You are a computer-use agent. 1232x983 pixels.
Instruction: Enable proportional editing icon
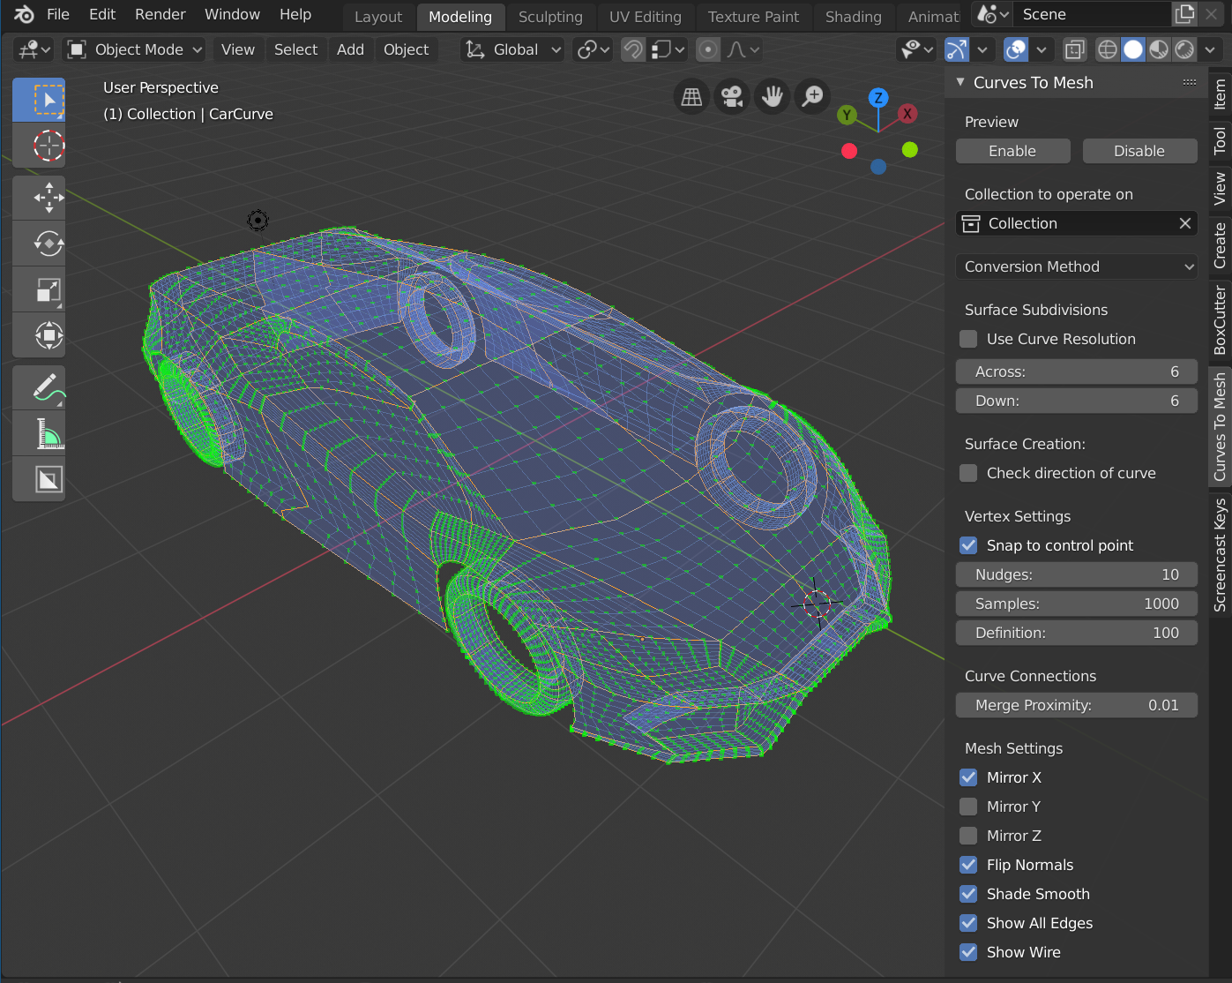point(707,49)
